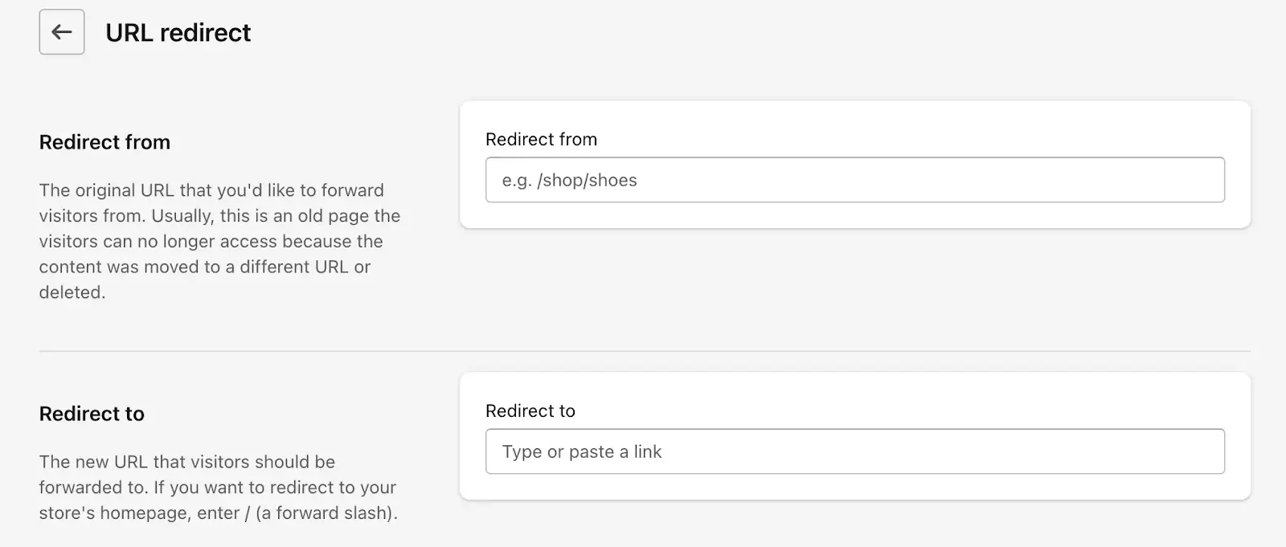Click 'visitors from. Usually, this is' line
Screen dimensions: 1286x547
(x=219, y=216)
